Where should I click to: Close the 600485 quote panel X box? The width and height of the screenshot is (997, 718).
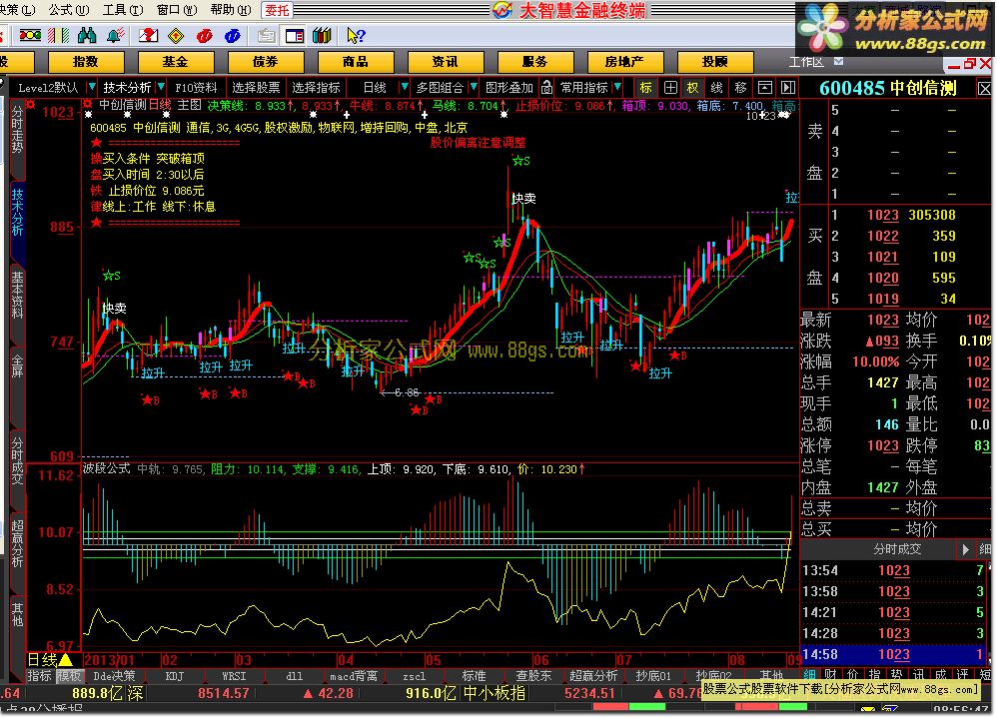(984, 89)
